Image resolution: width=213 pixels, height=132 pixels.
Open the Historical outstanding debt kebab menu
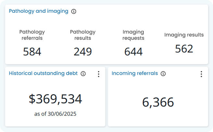tap(99, 74)
